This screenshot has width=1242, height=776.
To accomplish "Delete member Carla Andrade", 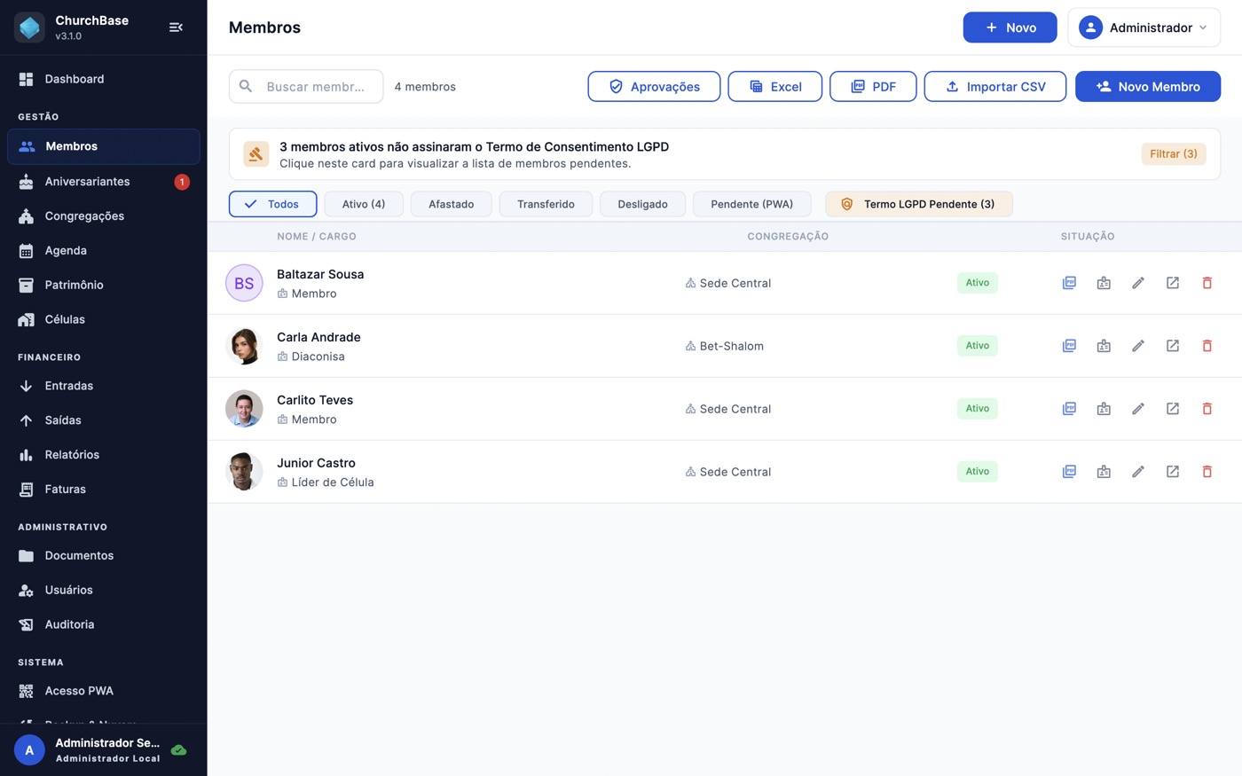I will click(x=1207, y=346).
